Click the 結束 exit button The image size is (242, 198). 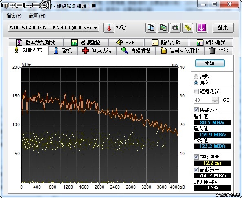tap(223, 28)
